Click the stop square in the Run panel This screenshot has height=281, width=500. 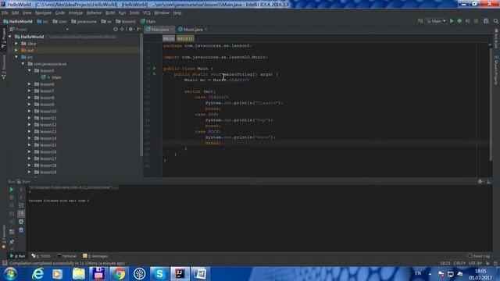12,197
